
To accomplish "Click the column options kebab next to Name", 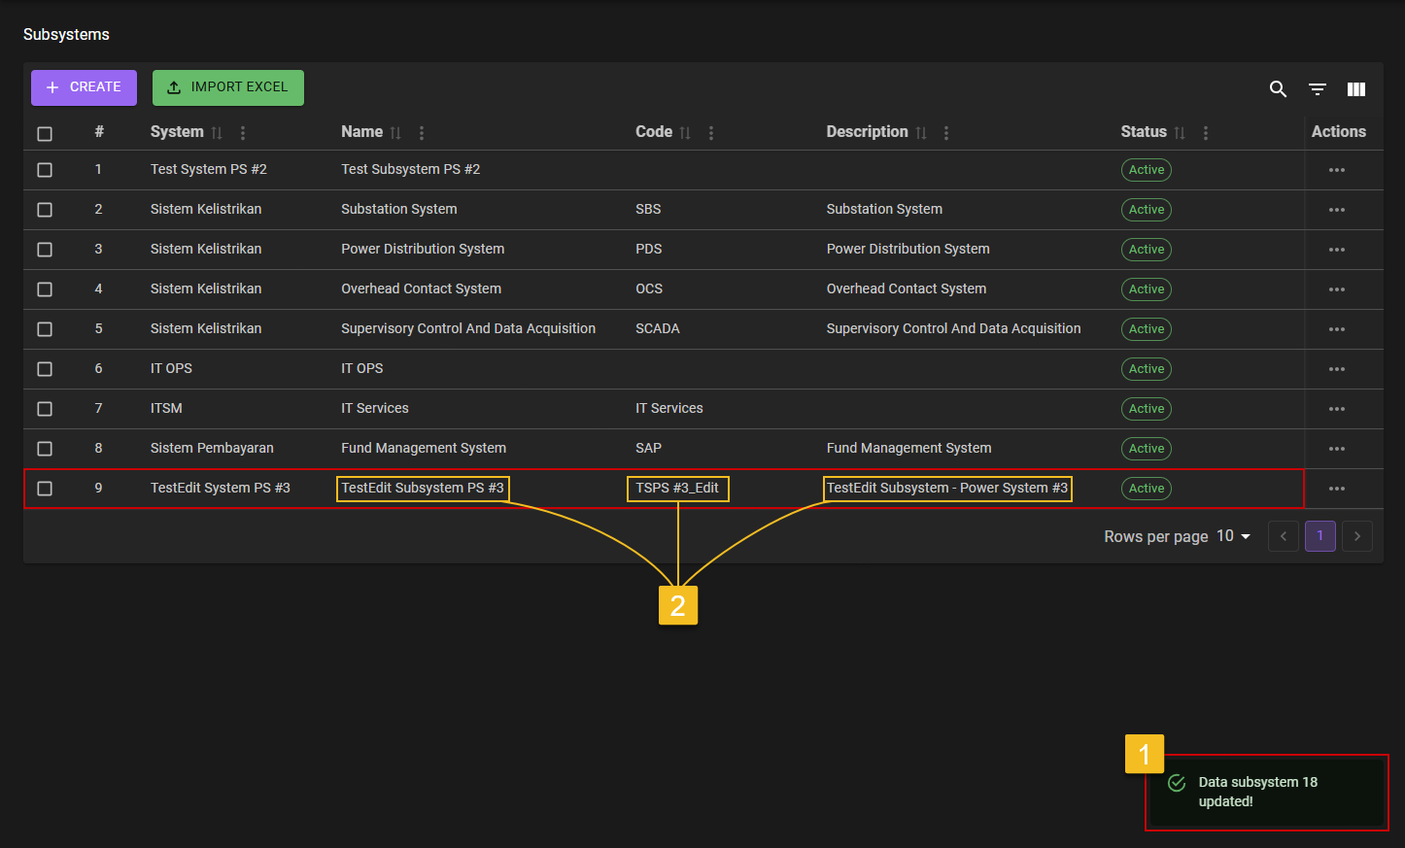I will pyautogui.click(x=421, y=132).
